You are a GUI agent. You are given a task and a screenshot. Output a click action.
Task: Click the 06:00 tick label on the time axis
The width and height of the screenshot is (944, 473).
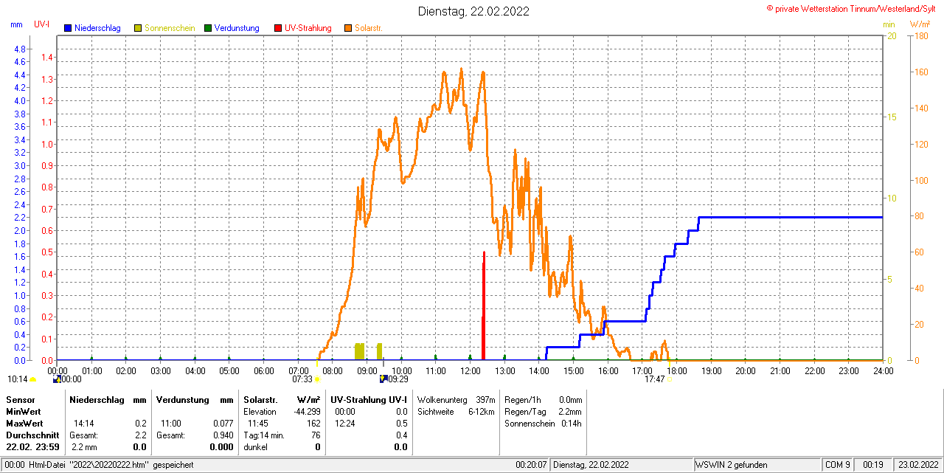263,370
